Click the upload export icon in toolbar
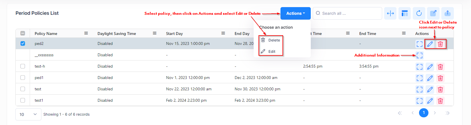 [447, 13]
